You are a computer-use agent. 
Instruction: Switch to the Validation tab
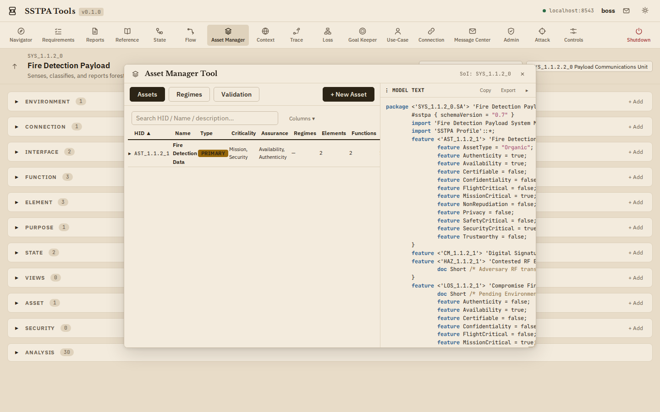pos(236,94)
